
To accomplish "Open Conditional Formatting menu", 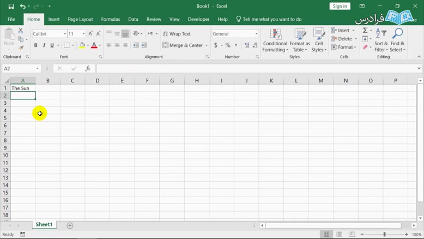I will 275,40.
